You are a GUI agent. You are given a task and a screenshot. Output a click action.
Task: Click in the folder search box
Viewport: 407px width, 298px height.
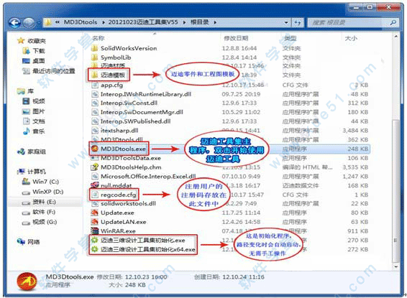349,23
